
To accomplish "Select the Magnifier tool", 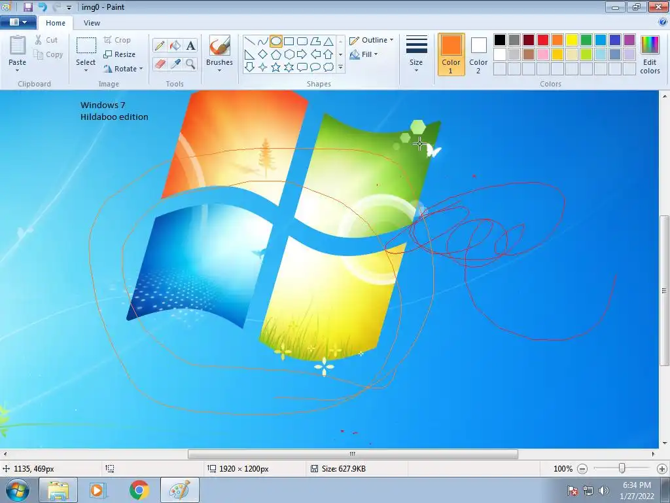I will point(190,64).
